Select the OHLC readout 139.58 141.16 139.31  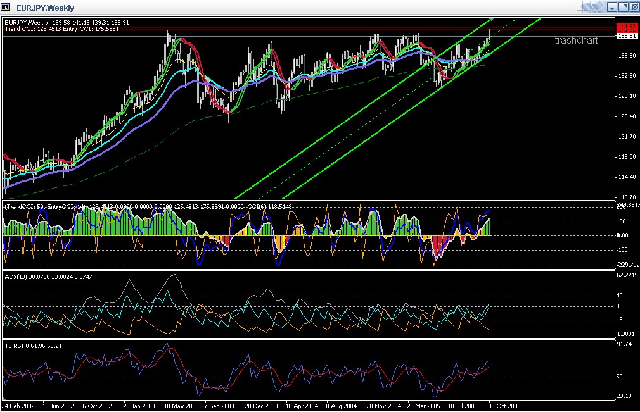pyautogui.click(x=81, y=22)
